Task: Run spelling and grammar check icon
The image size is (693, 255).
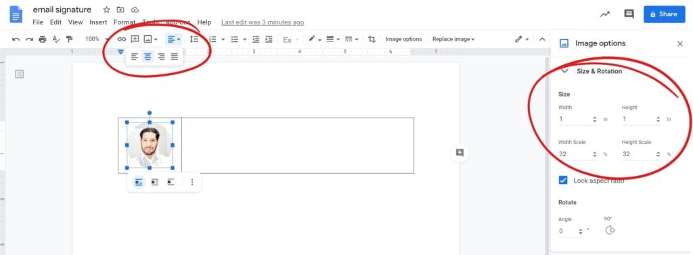Action: point(55,39)
